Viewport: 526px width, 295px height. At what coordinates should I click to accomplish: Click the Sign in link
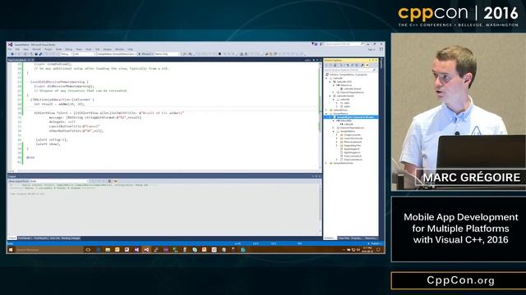coord(371,49)
